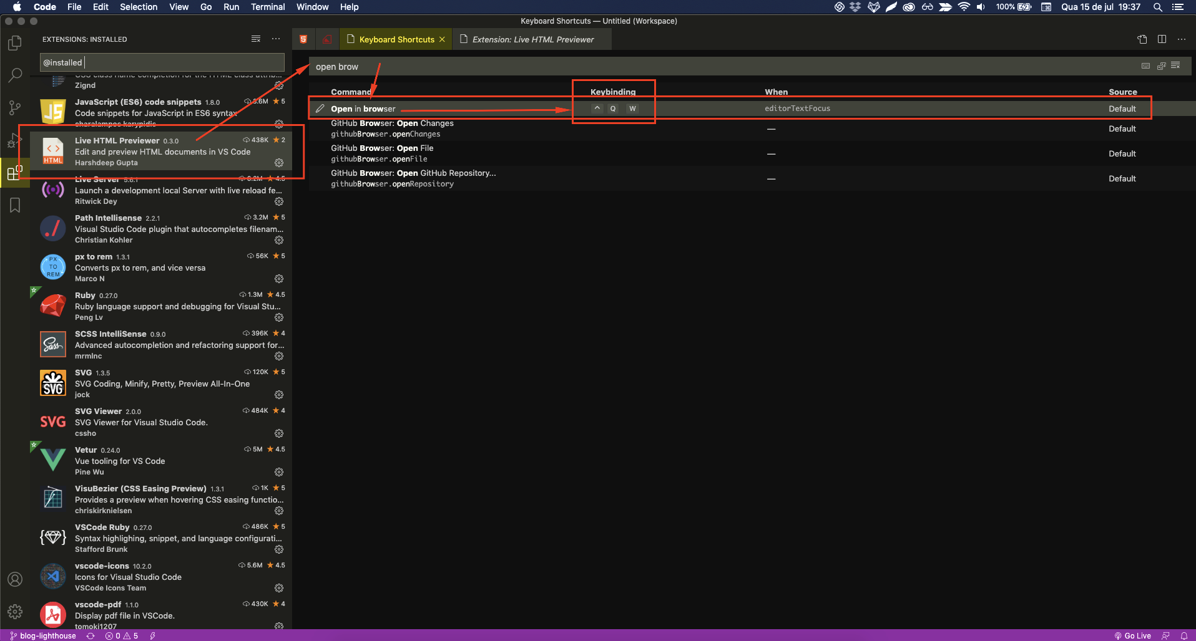Switch to the HTML5 icon editor tab
1196x641 pixels.
click(x=303, y=39)
